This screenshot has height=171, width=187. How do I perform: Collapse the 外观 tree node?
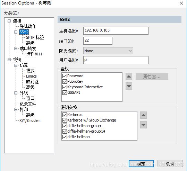click(x=16, y=93)
